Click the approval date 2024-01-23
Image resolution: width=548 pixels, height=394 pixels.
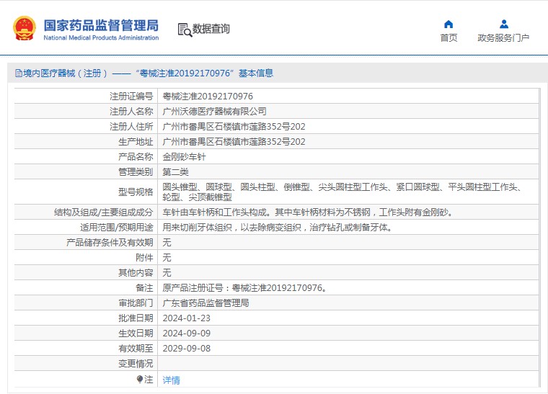(186, 318)
